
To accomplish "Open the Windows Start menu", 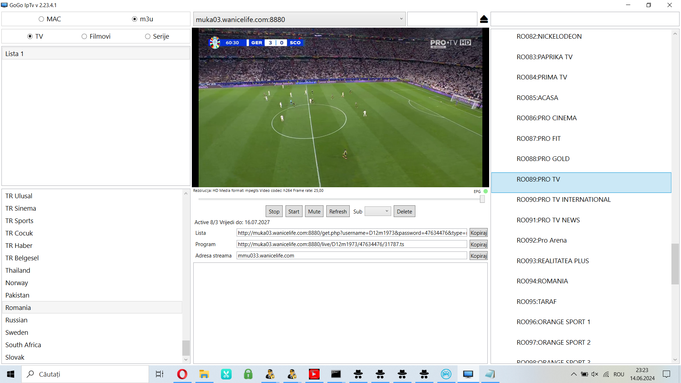I will click(11, 374).
